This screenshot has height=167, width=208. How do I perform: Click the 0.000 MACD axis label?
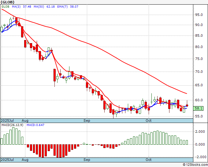(200, 144)
